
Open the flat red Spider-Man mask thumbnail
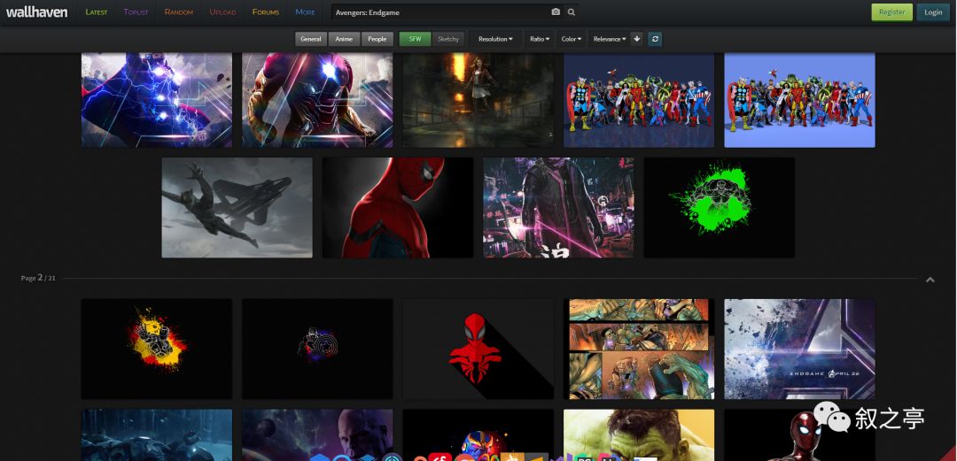tap(478, 349)
